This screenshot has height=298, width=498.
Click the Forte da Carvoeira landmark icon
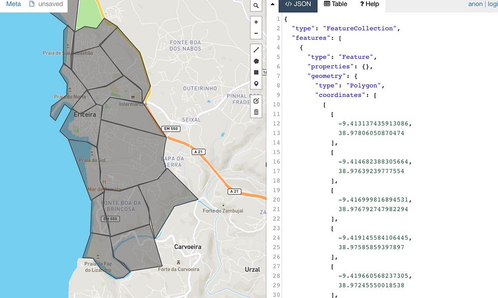coord(178,263)
